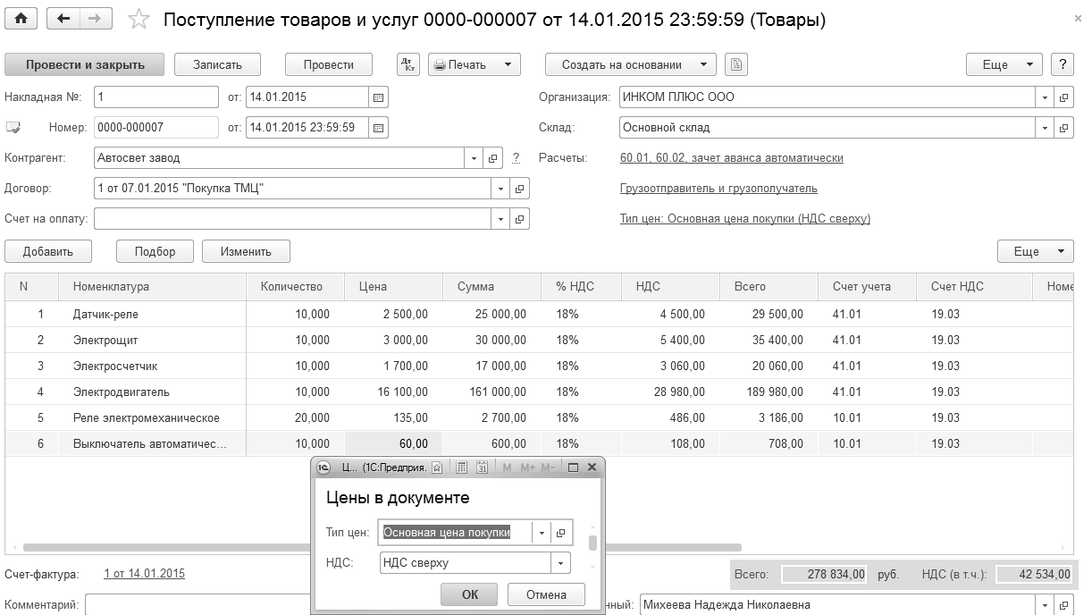Open the Тип цен: Основная цена покупки link
The image size is (1092, 615).
[x=744, y=219]
